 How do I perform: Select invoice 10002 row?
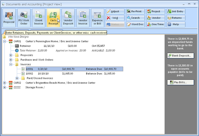point(71,73)
